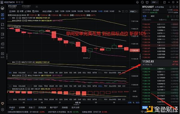Open the gear settings icon at sidebar bottom
The image size is (180, 114).
pos(2,110)
